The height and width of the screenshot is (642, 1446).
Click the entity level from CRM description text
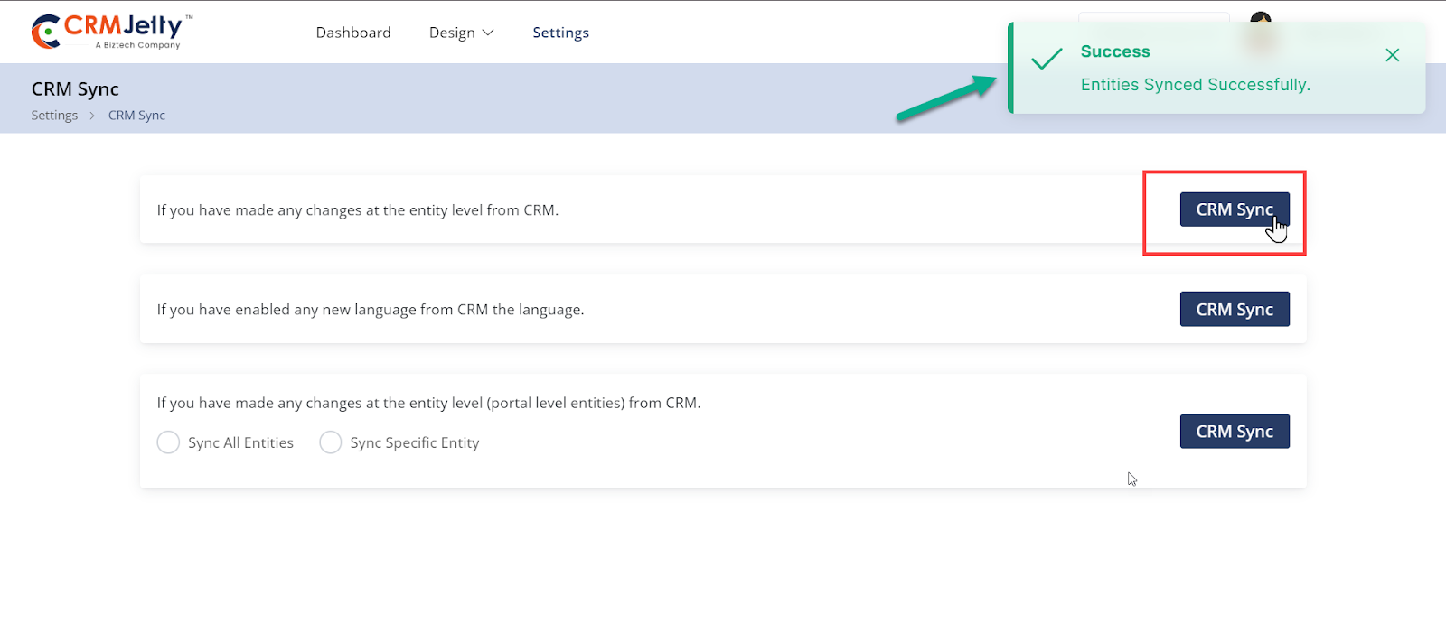(x=358, y=210)
